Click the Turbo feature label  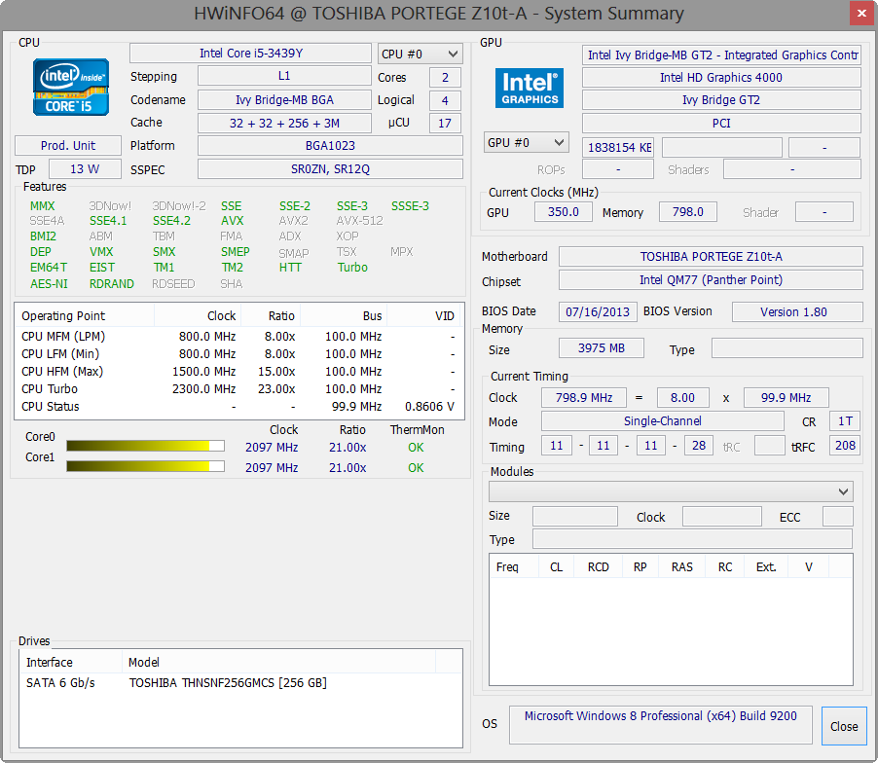pos(352,267)
